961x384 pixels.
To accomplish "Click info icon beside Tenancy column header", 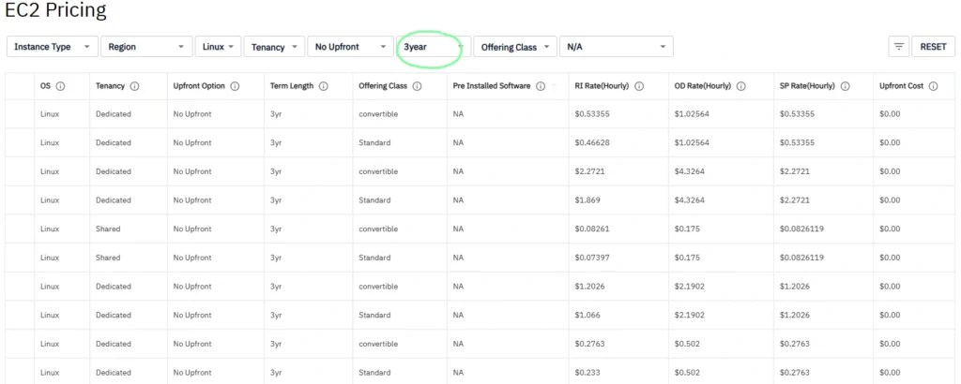I will (x=135, y=86).
